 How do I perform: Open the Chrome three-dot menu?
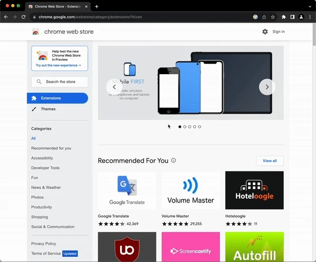coord(309,17)
